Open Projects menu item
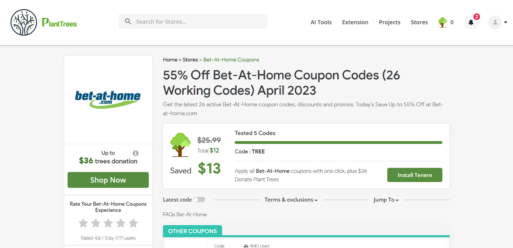 (390, 22)
